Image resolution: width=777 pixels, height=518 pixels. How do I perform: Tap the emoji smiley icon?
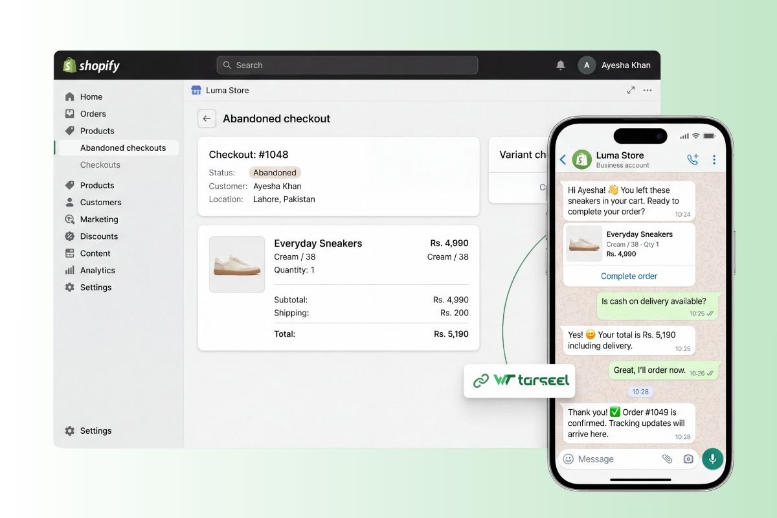pyautogui.click(x=569, y=459)
